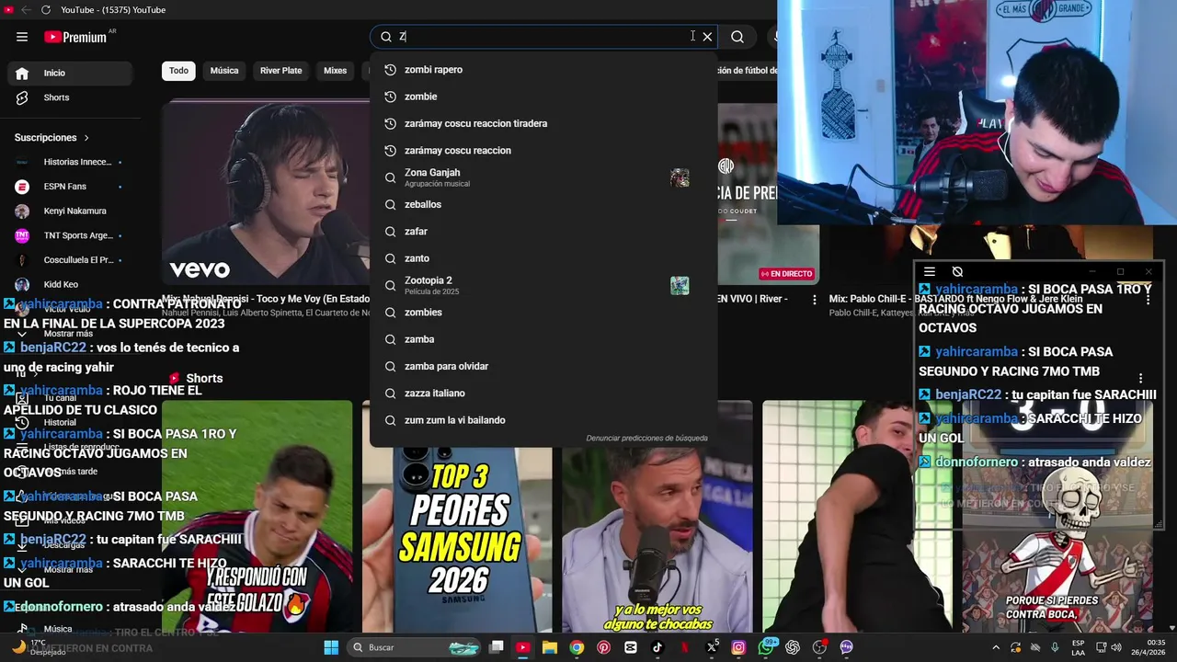This screenshot has height=662, width=1177.
Task: Select the 'zombie' history suggestion
Action: point(543,97)
